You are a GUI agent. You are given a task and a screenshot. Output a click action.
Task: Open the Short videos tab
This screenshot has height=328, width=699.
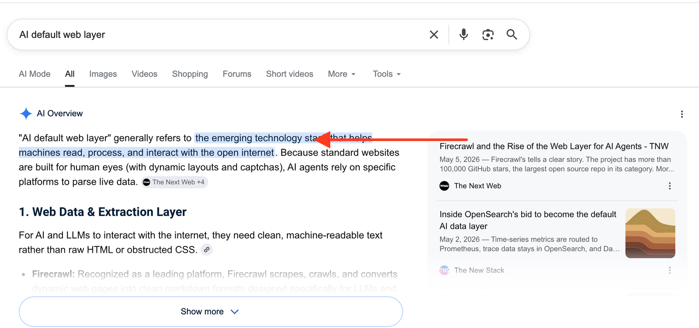[290, 74]
